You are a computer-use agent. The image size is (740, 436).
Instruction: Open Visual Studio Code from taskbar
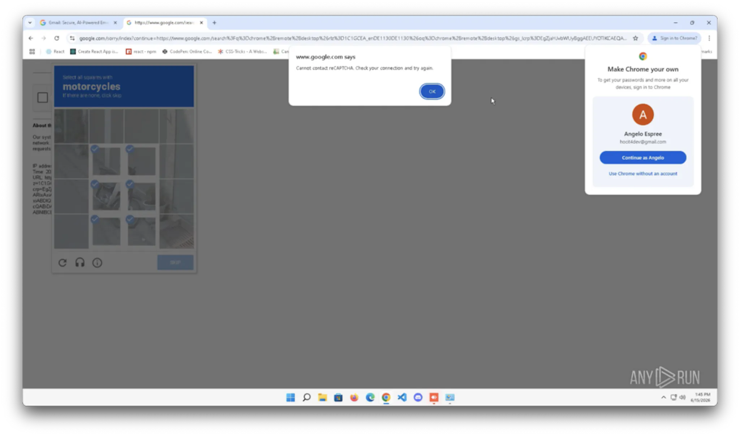402,397
